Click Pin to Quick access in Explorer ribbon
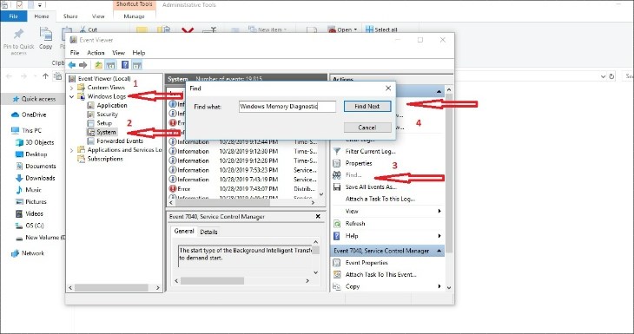The image size is (634, 334). 18,41
